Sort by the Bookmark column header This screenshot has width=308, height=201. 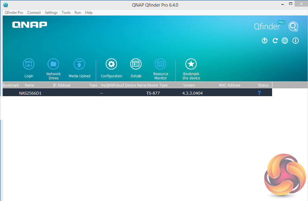(x=11, y=85)
